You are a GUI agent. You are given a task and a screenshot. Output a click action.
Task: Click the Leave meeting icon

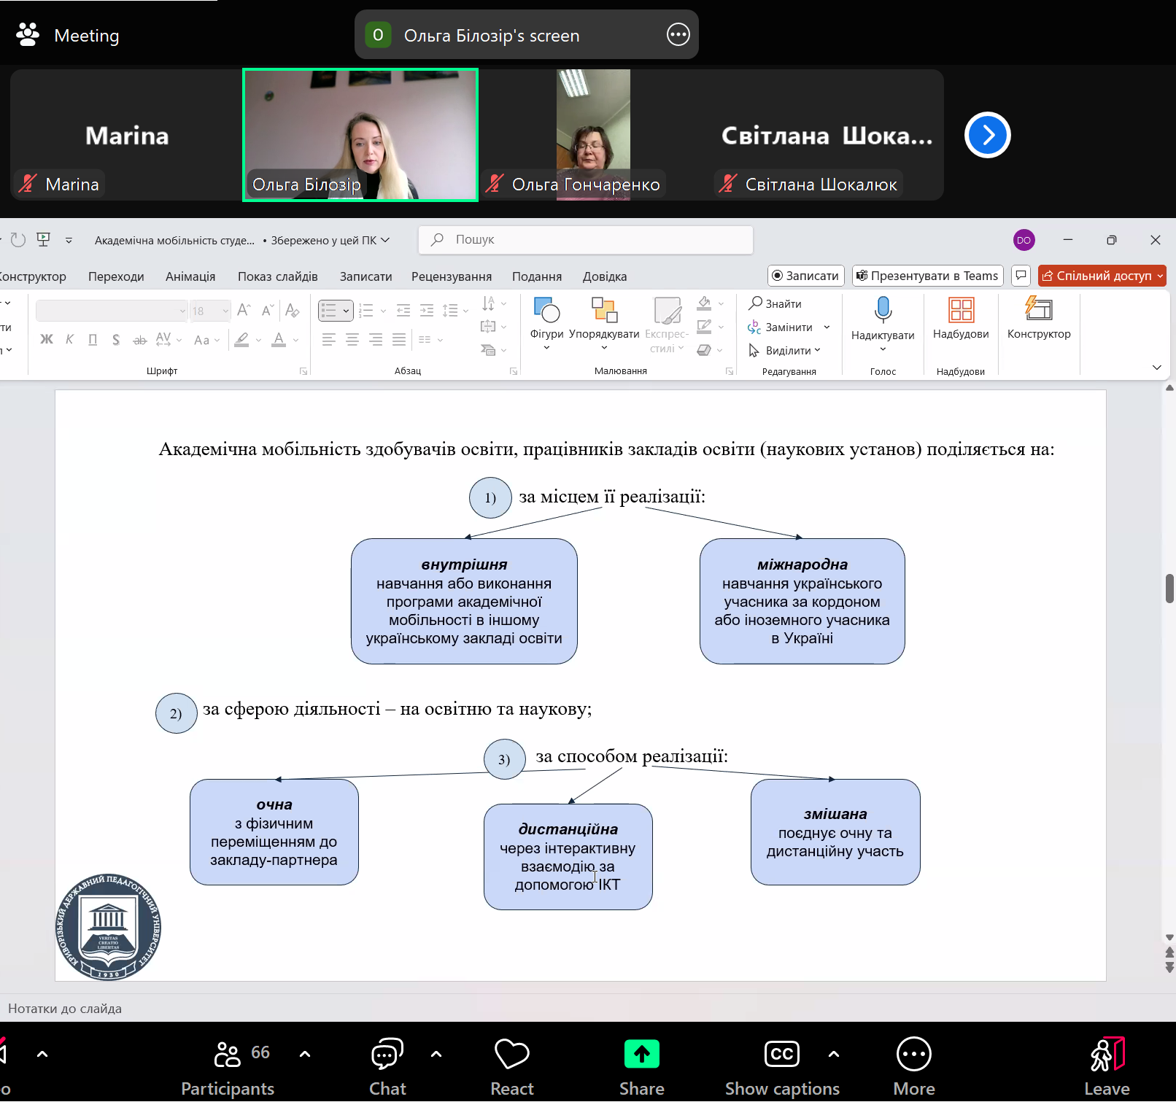coord(1107,1055)
